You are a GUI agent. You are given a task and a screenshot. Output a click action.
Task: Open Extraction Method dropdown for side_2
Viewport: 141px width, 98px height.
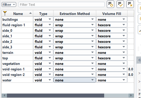[75, 42]
